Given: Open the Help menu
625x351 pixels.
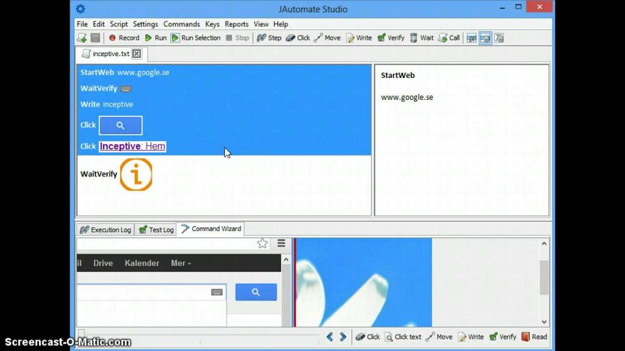Looking at the screenshot, I should (281, 24).
